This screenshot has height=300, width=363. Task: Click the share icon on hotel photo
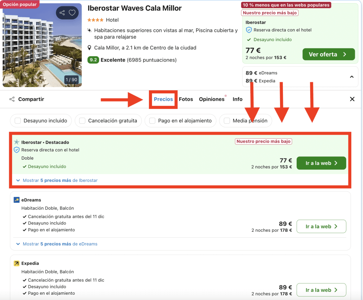point(62,13)
